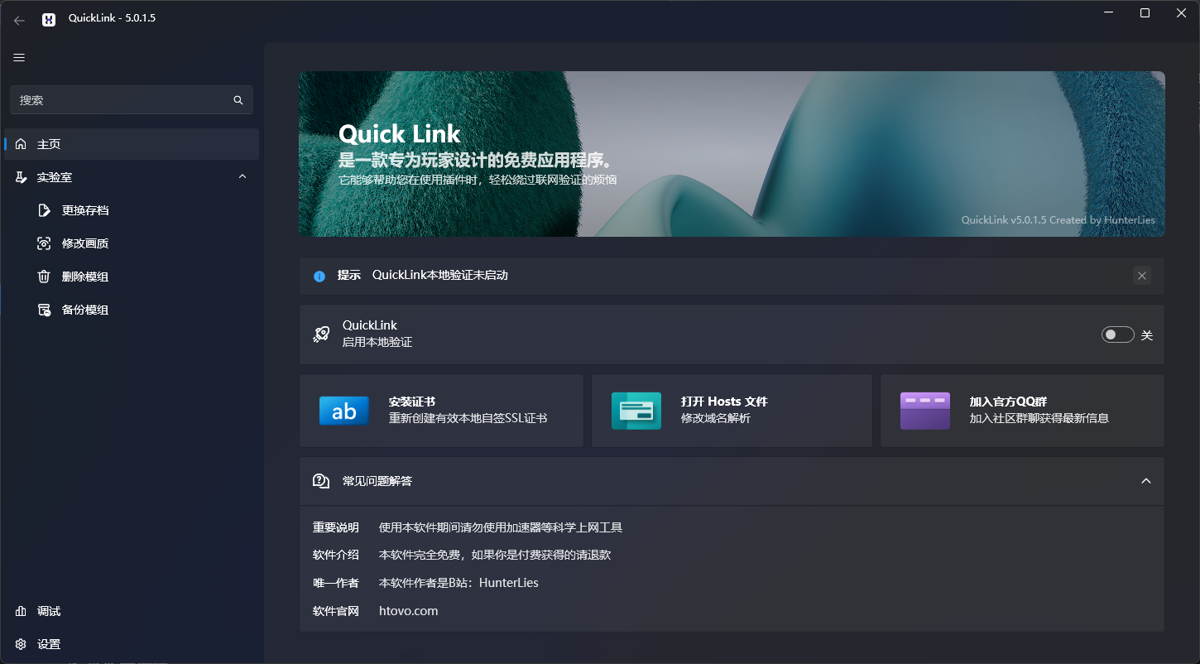
Task: Click the QuickLink app logo icon
Action: [49, 19]
